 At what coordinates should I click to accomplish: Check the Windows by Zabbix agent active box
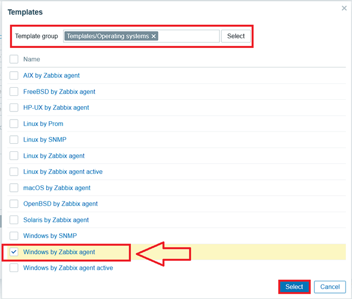pos(14,268)
